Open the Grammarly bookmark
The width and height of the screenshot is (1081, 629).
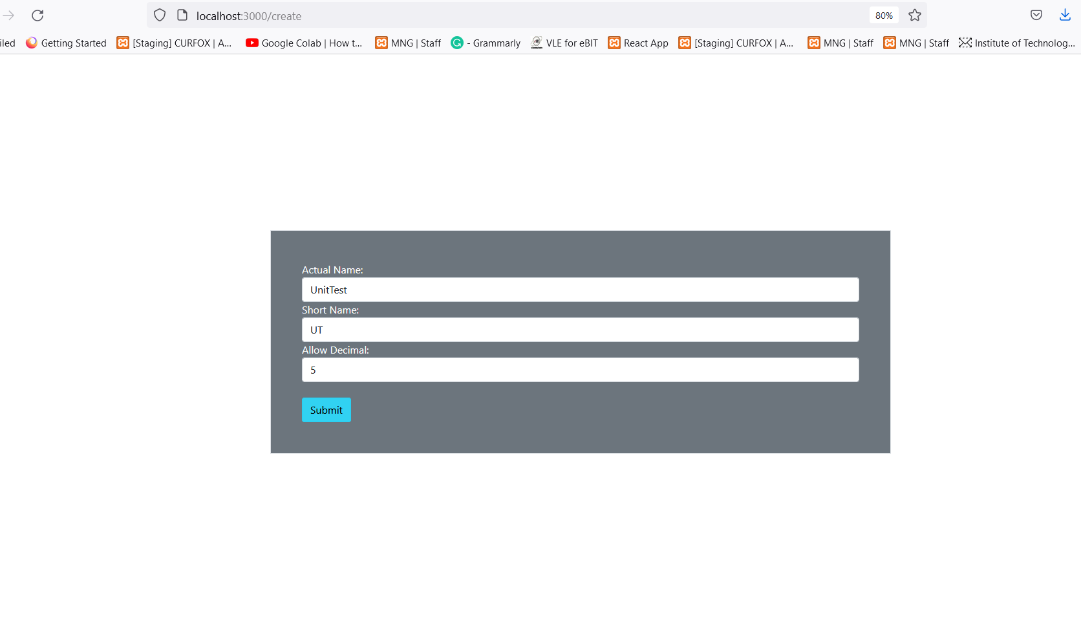click(486, 43)
